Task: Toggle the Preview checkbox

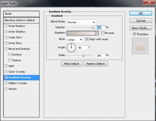Action: tap(134, 34)
